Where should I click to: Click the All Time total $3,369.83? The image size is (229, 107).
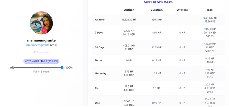[210, 21]
